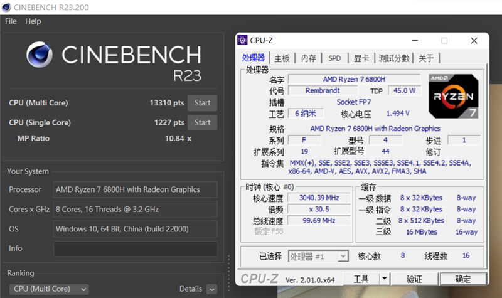Image resolution: width=502 pixels, height=298 pixels.
Task: Click the MP Ratio value 10.84 x
Action: pyautogui.click(x=178, y=139)
